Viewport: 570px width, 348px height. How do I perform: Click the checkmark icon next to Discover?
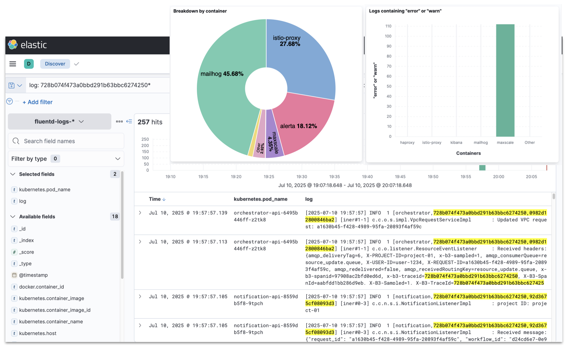pyautogui.click(x=76, y=64)
